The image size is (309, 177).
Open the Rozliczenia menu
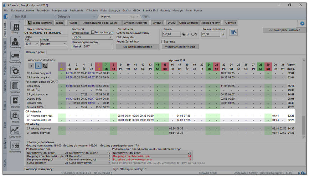(x=76, y=11)
